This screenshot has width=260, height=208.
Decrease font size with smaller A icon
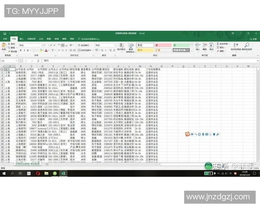55,45
